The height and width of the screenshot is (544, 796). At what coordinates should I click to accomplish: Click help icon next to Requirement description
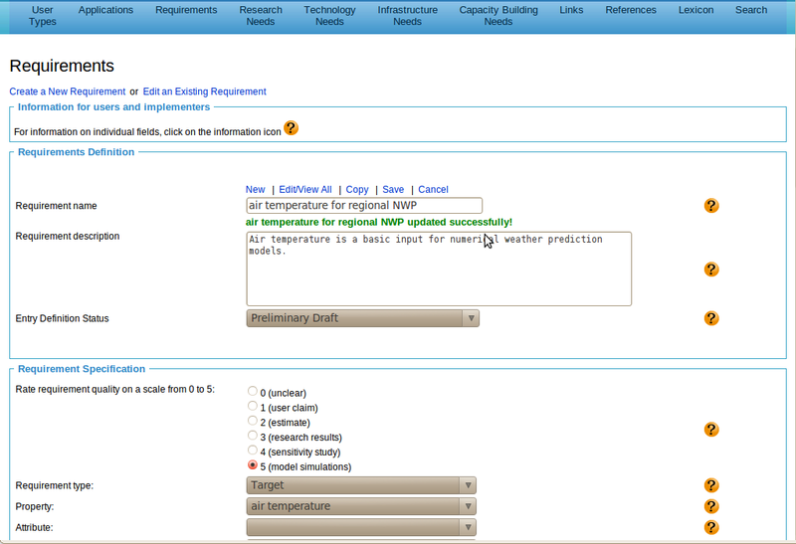pos(710,270)
